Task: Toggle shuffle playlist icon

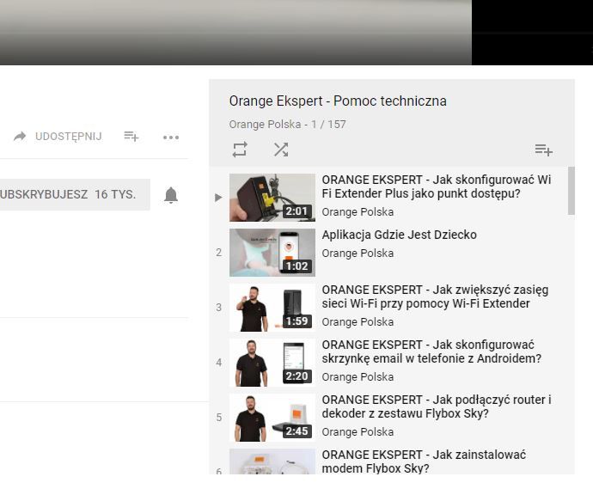Action: point(281,150)
